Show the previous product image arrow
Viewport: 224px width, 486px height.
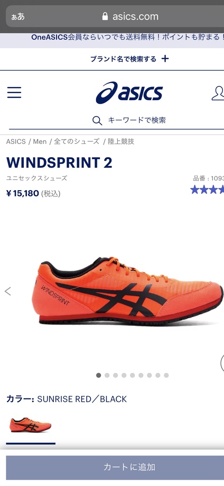tap(8, 291)
